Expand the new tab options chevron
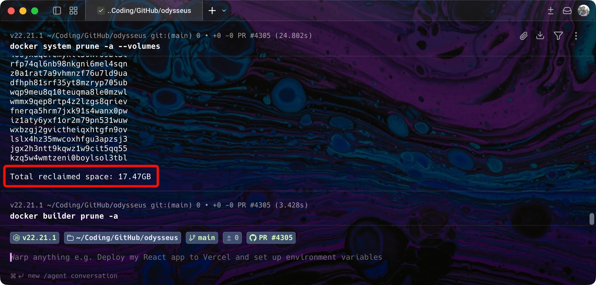Screen dimensions: 596x285 tap(224, 11)
